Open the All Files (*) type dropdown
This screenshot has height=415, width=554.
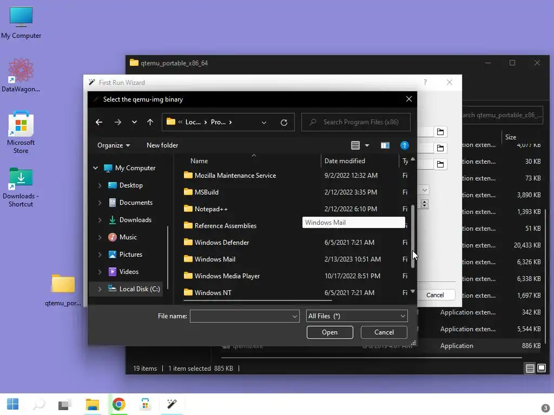click(357, 316)
